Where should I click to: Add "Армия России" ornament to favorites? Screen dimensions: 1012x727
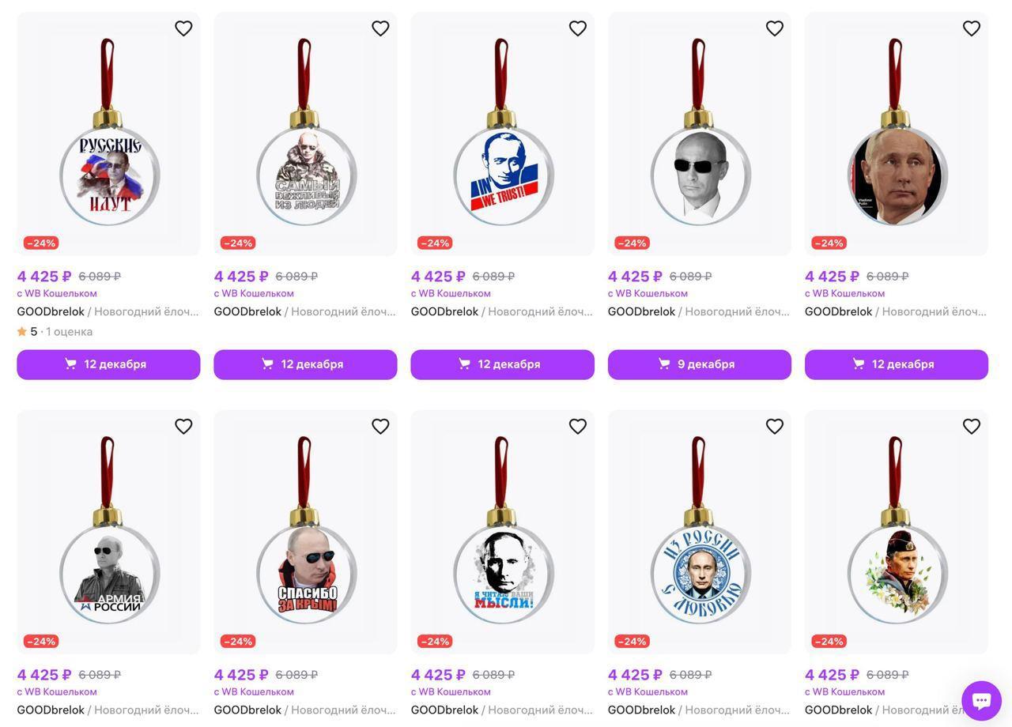click(x=183, y=427)
